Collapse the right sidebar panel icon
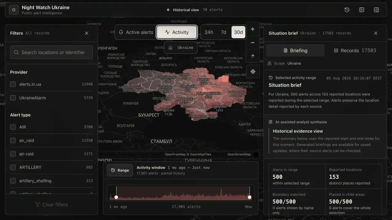 point(376,10)
